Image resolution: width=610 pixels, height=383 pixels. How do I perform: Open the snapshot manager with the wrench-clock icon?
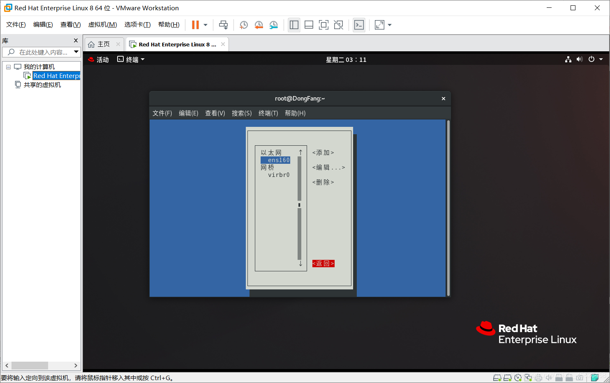[x=273, y=25]
